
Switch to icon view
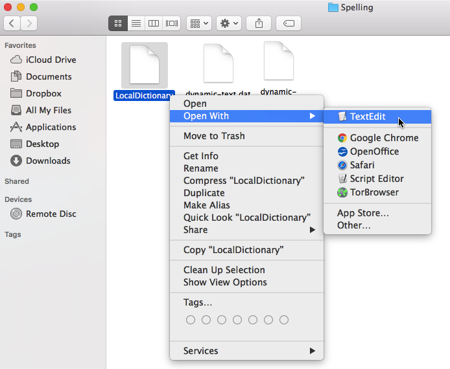coord(118,23)
